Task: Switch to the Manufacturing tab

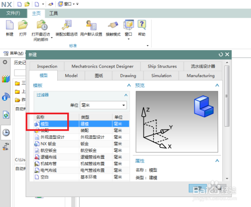Action: (x=200, y=76)
